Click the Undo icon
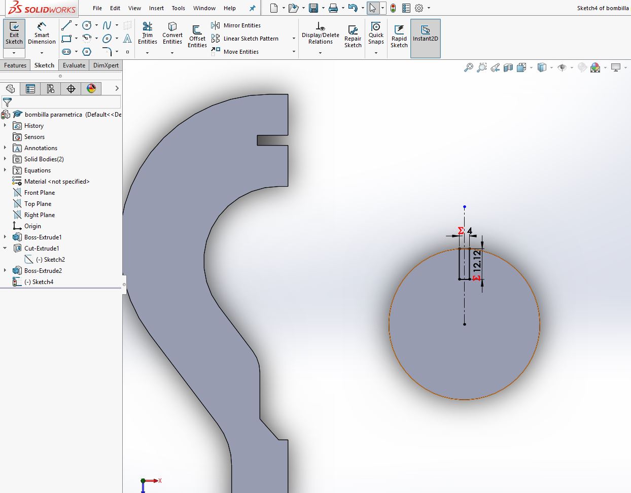631x493 pixels. pos(353,8)
